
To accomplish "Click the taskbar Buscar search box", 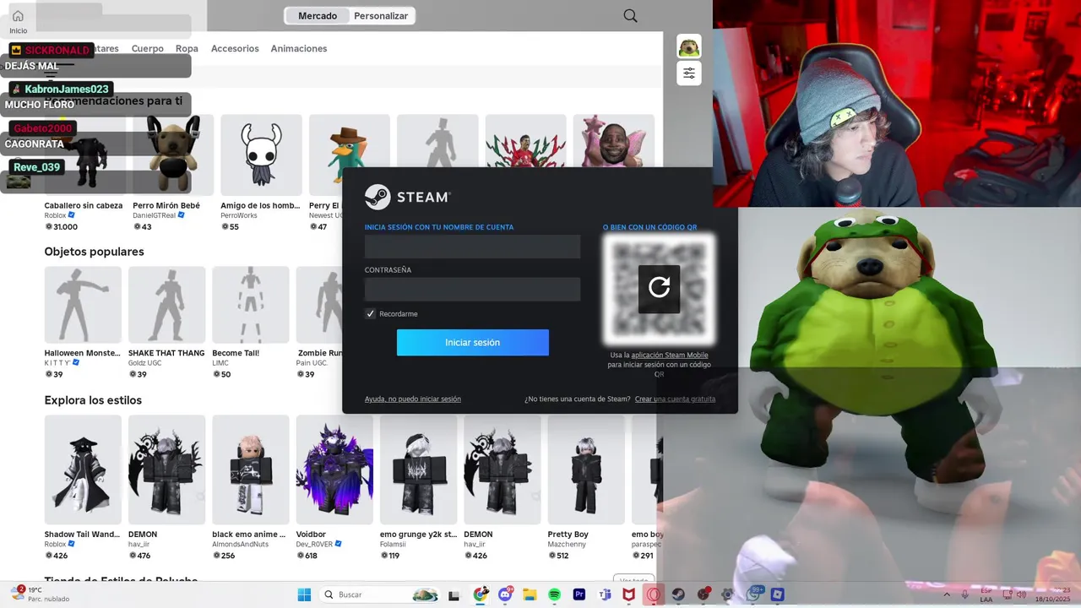I will click(x=380, y=594).
